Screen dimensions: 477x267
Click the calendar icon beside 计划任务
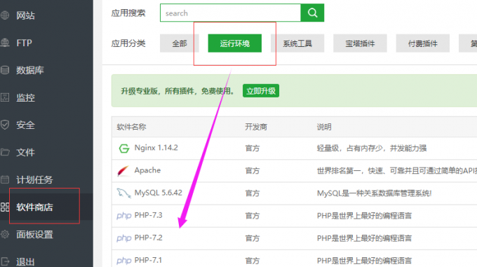pyautogui.click(x=5, y=179)
